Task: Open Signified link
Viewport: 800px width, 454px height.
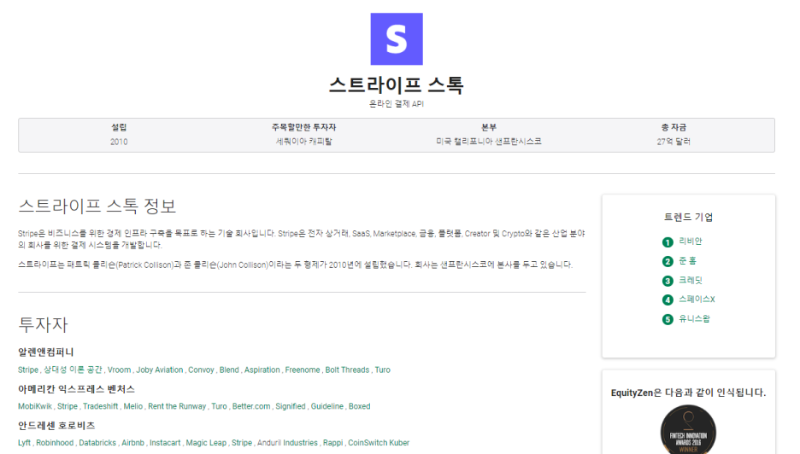Action: coord(291,406)
